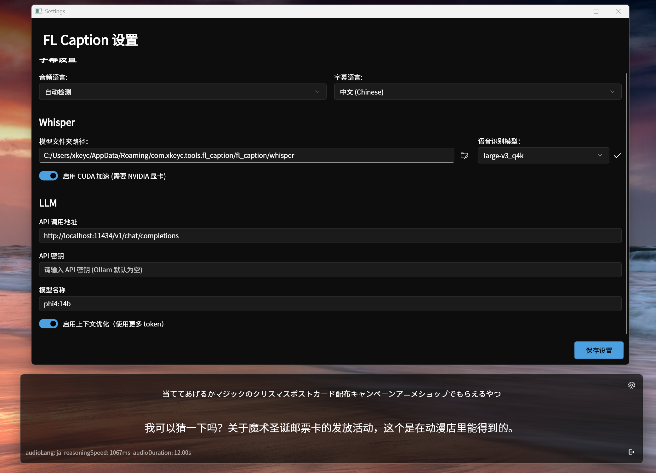Click the translated Chinese caption text
656x473 pixels.
click(330, 428)
